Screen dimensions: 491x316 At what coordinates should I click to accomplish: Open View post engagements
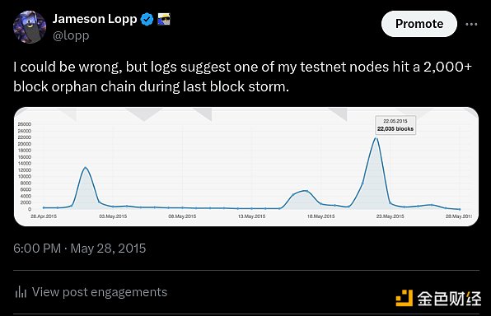pos(99,292)
